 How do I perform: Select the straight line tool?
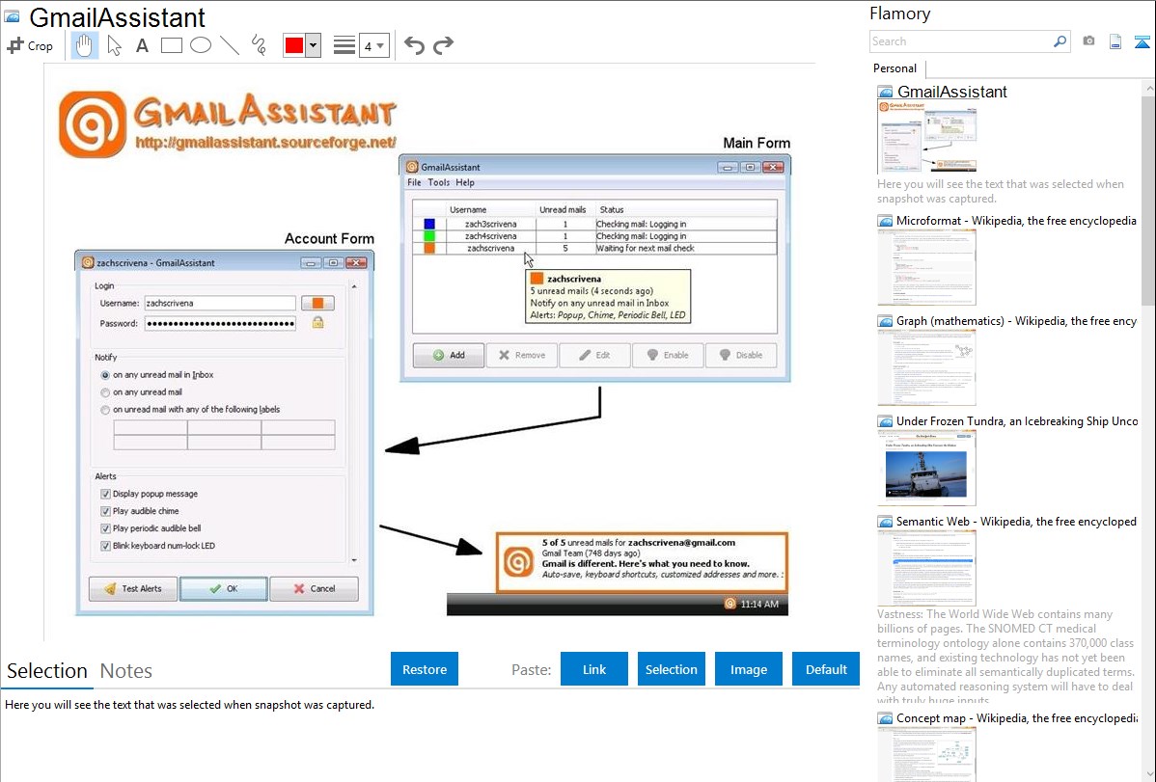point(230,45)
